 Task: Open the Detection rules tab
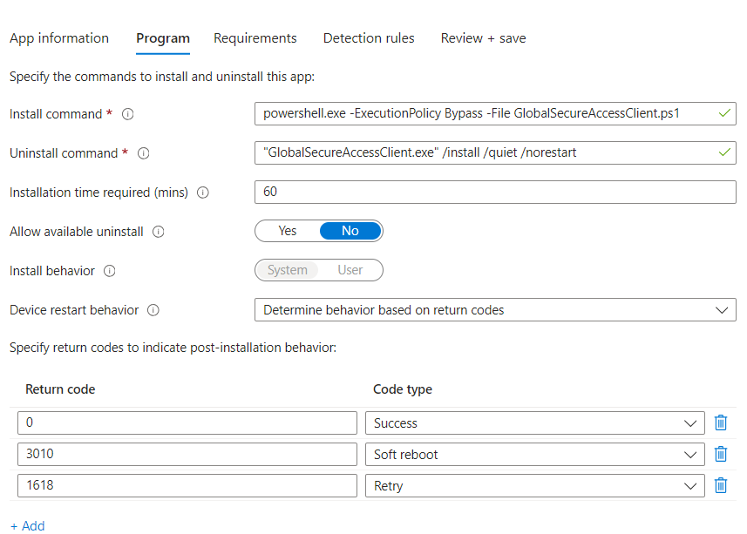click(x=369, y=38)
